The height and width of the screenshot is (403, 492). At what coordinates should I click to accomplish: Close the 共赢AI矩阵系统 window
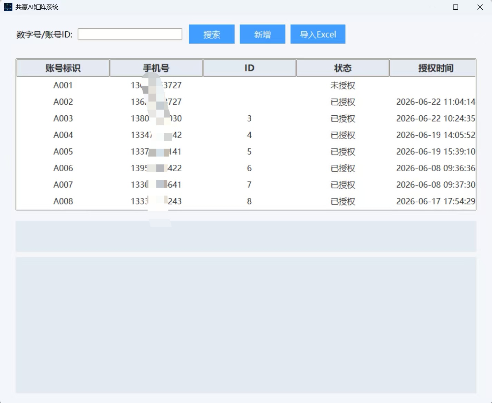click(x=480, y=7)
